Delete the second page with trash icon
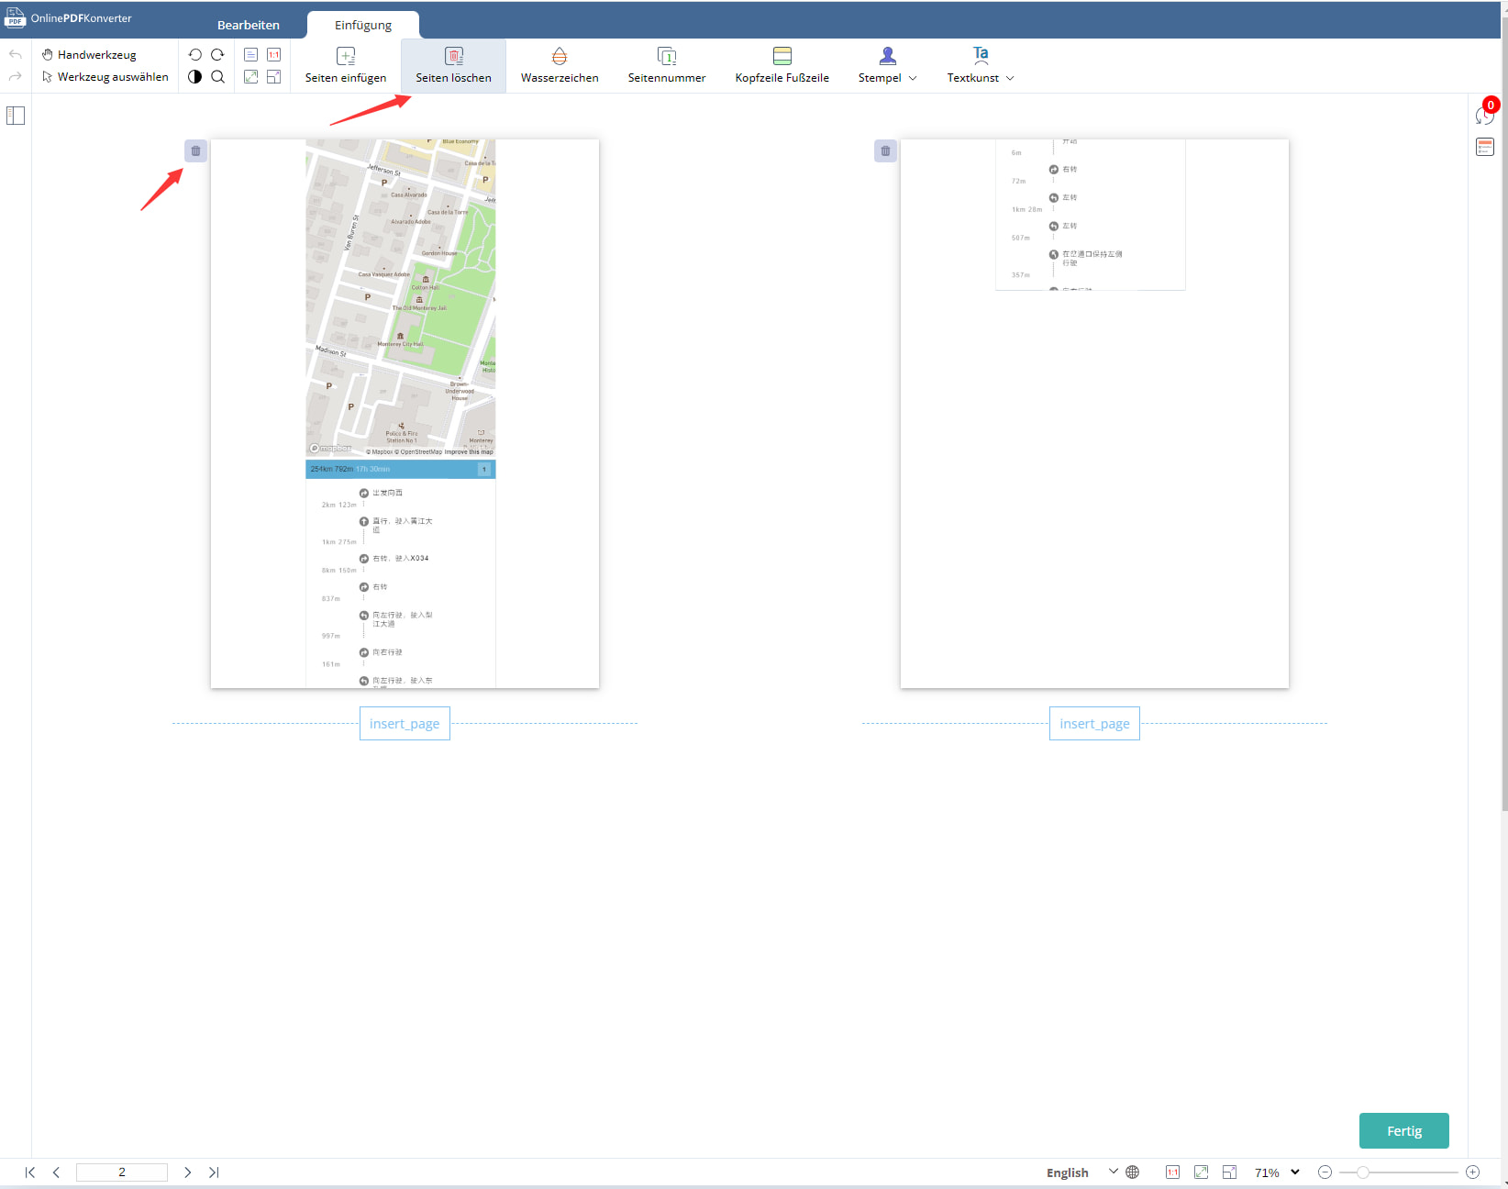Viewport: 1508px width, 1189px height. point(885,150)
